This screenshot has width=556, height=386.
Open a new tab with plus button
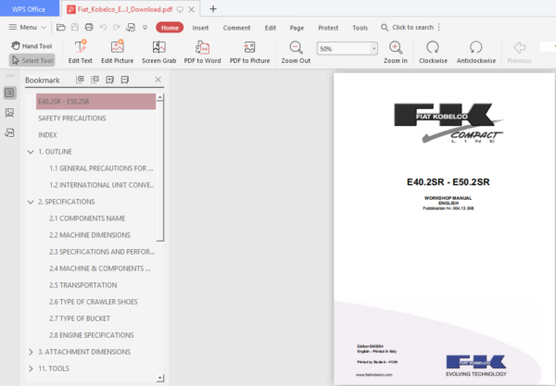[x=213, y=9]
